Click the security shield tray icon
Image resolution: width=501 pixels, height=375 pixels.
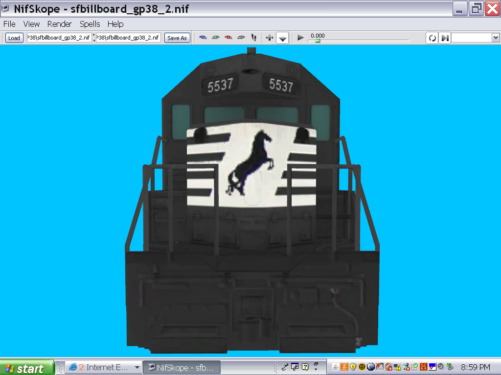point(353,367)
